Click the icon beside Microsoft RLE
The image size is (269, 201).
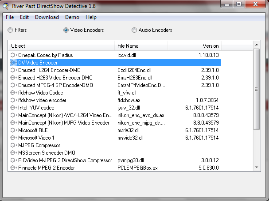click(x=14, y=130)
